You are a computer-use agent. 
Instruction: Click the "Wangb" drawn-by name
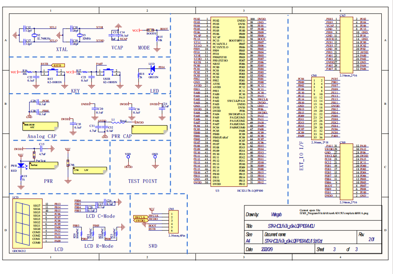[276, 215]
